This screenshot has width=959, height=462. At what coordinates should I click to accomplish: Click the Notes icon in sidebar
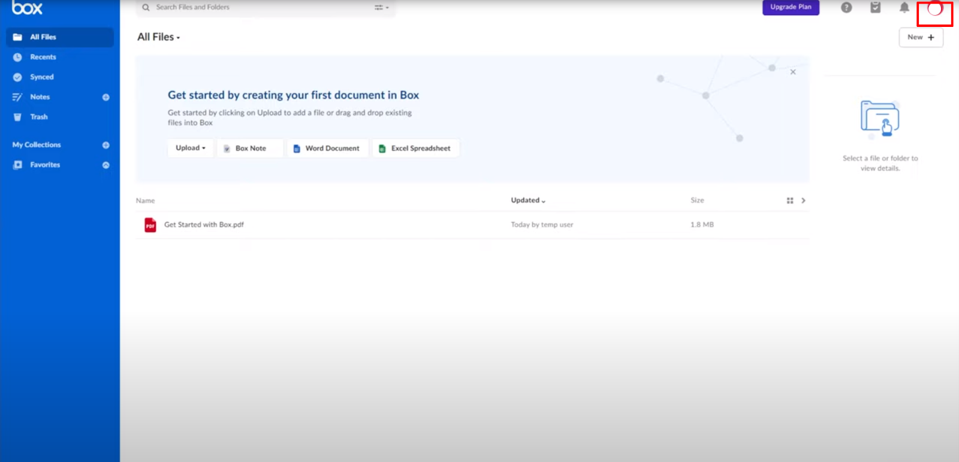17,97
